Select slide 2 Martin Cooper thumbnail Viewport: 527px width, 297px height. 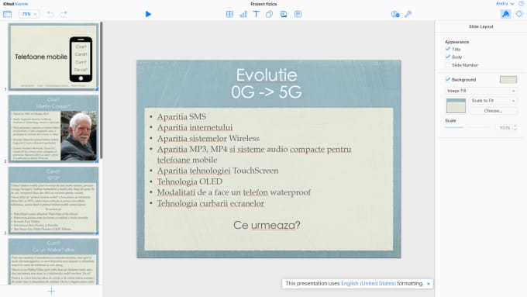point(53,129)
